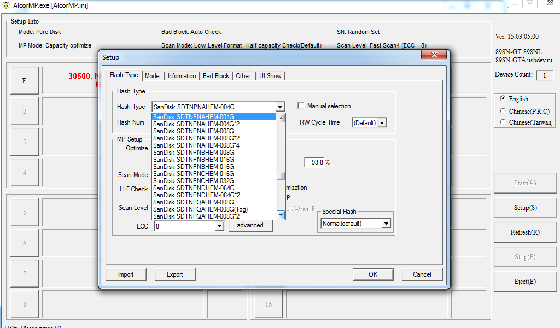Click device slot button 2
This screenshot has height=328, width=560.
[24, 112]
